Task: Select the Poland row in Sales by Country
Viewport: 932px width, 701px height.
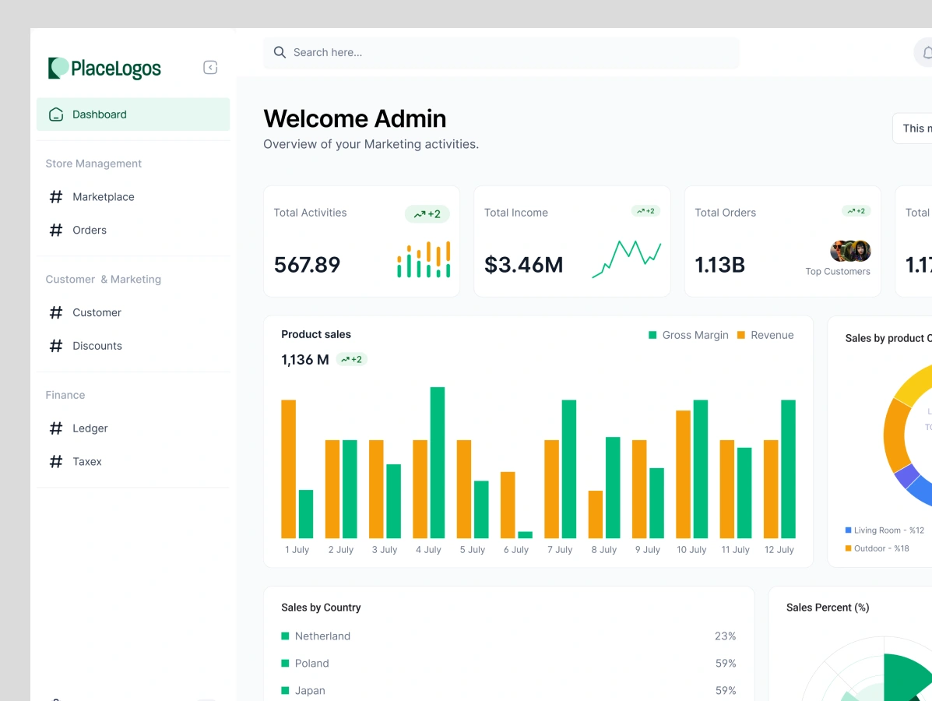Action: tap(508, 664)
